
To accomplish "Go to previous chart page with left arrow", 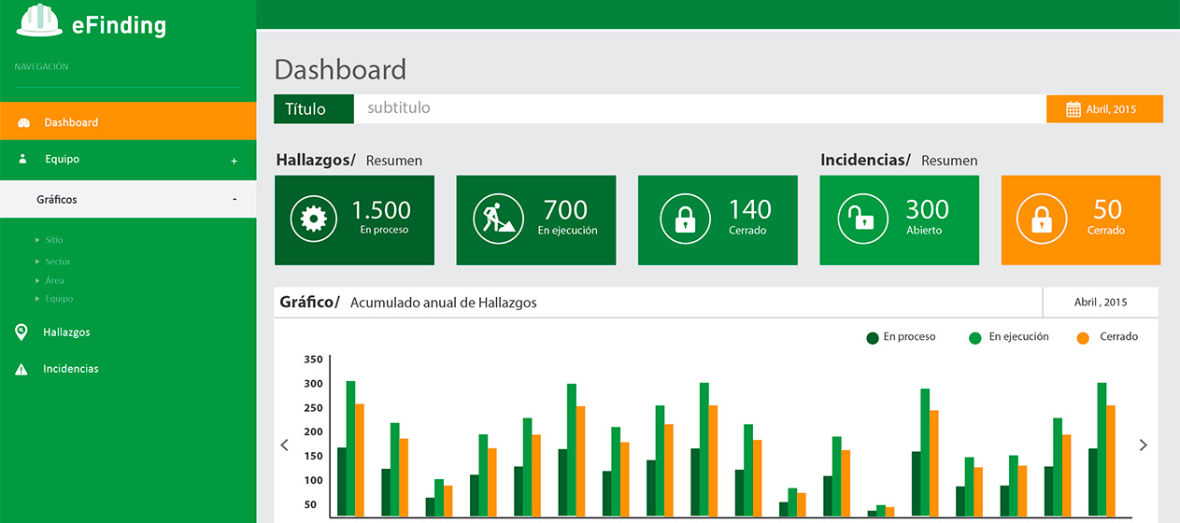I will coord(285,445).
